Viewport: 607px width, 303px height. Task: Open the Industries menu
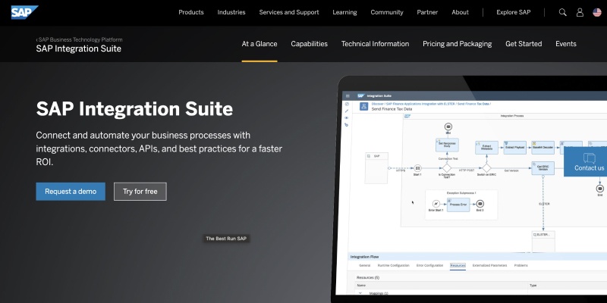(x=231, y=12)
